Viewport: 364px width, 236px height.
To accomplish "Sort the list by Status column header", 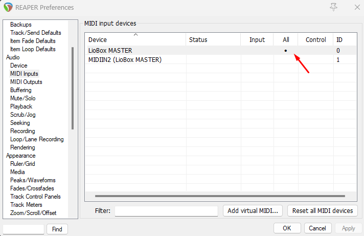I will (213, 39).
